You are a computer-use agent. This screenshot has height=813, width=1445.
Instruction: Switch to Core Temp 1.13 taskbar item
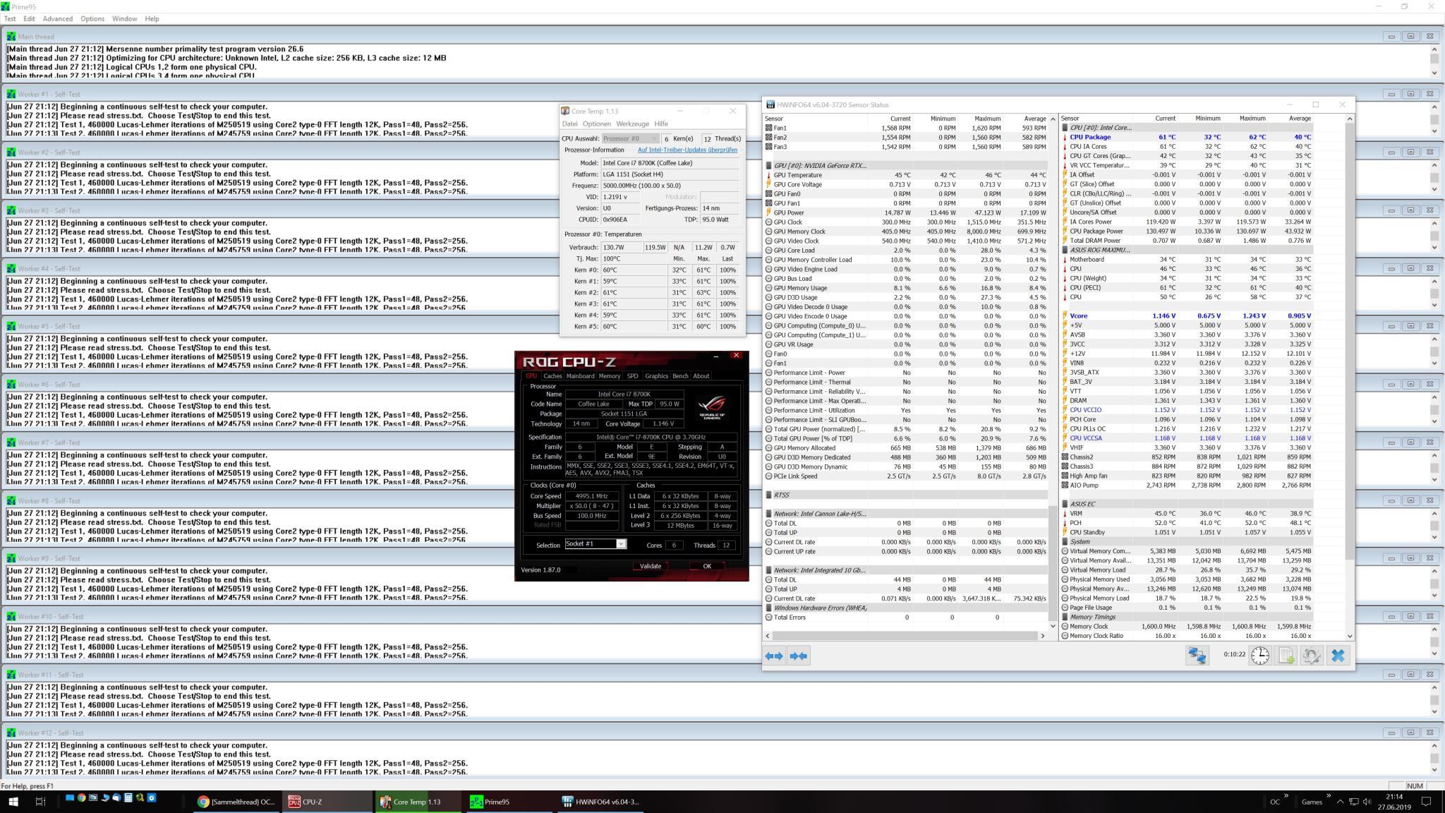[418, 802]
